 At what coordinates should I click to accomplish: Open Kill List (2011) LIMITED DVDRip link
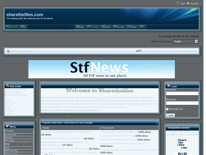coord(66,132)
